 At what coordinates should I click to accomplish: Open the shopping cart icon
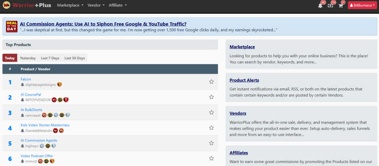(341, 6)
